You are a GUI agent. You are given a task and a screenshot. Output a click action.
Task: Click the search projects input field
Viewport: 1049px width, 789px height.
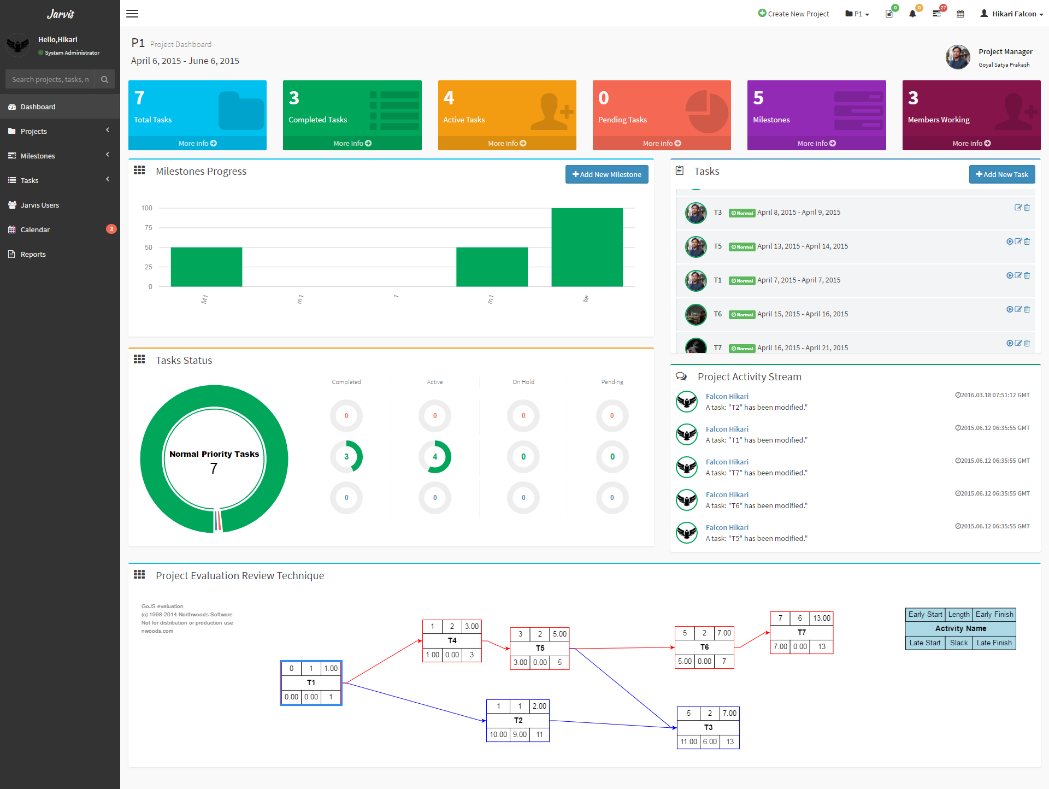coord(50,79)
